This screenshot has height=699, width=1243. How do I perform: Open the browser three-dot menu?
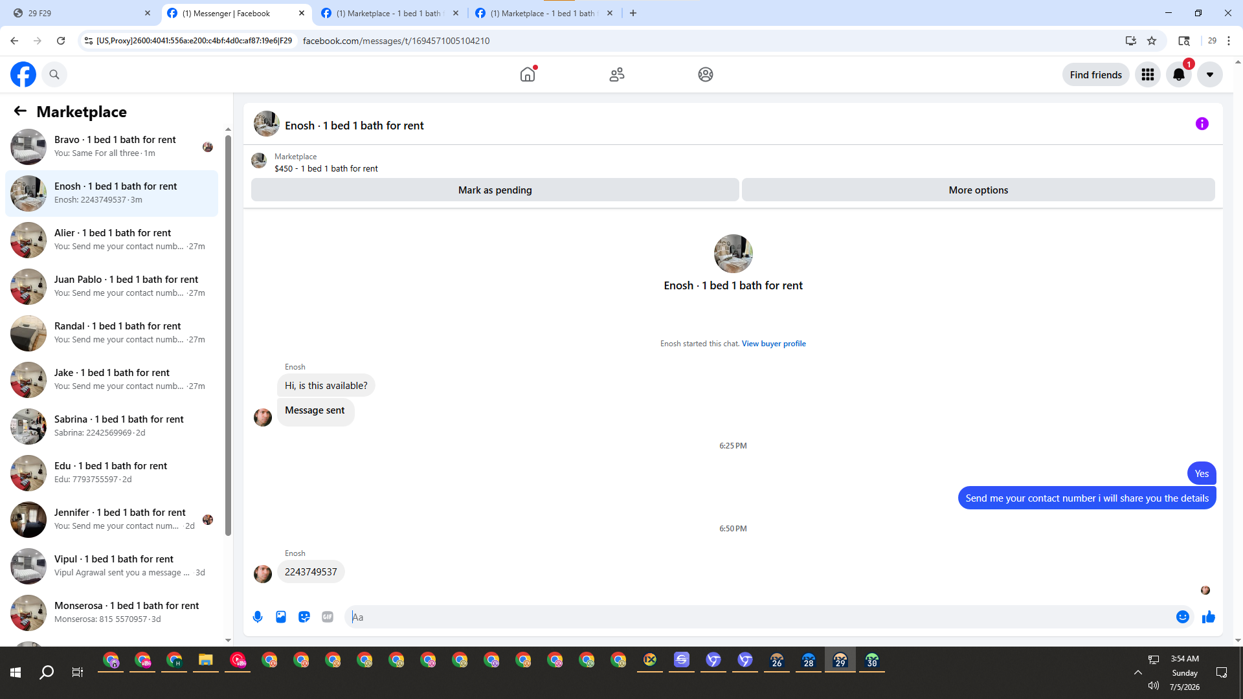tap(1229, 41)
